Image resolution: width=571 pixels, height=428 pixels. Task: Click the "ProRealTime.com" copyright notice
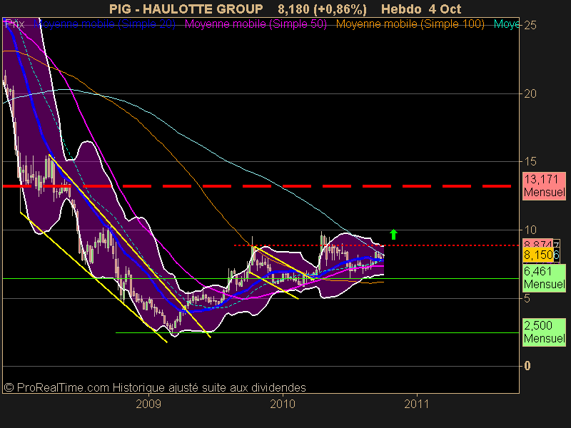(x=155, y=387)
